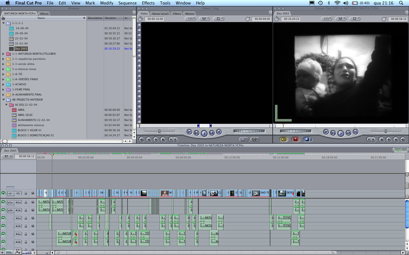Open Spotlight search magnifier icon
Viewport: 409px width, 255px height.
point(401,3)
